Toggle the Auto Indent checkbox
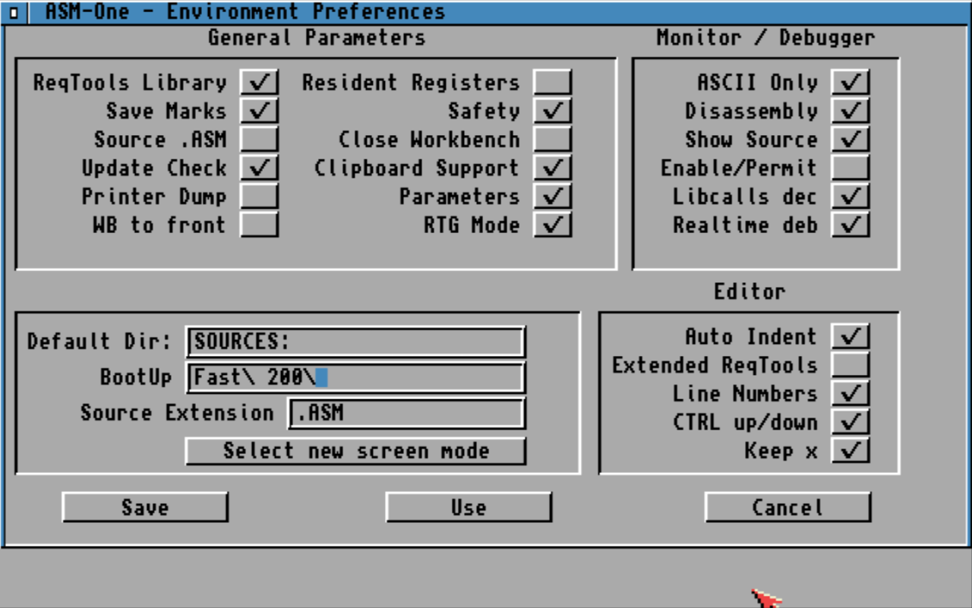This screenshot has width=972, height=608. (x=850, y=336)
